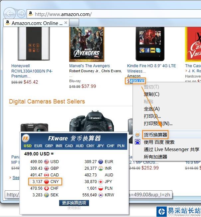The image size is (201, 217).
Task: Click the UK flag icon by GBP
Action: point(47,168)
